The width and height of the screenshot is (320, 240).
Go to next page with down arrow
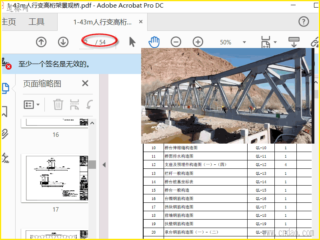(x=63, y=42)
